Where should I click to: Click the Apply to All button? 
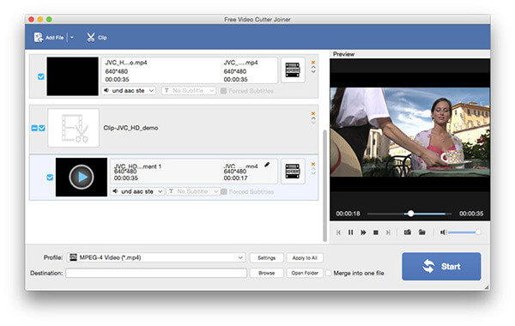tap(305, 257)
